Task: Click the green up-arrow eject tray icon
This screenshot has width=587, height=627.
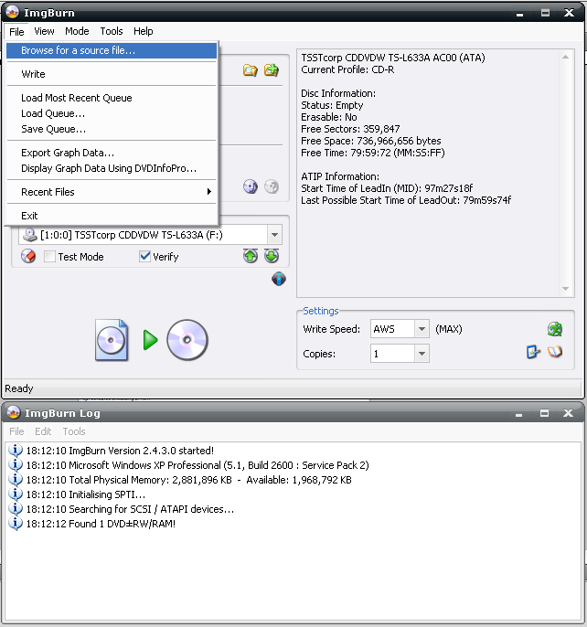Action: [251, 256]
